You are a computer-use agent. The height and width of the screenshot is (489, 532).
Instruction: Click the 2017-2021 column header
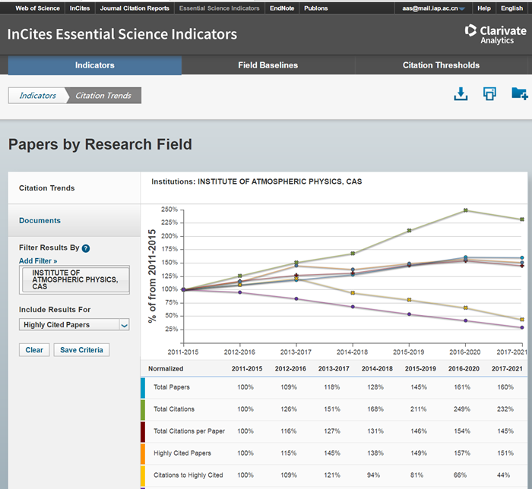pyautogui.click(x=507, y=369)
